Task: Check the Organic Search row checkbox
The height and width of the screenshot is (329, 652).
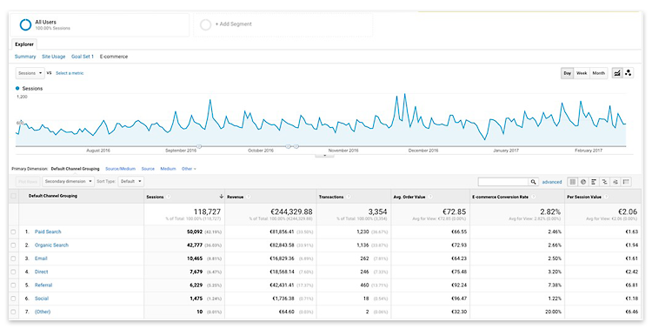Action: pos(13,245)
